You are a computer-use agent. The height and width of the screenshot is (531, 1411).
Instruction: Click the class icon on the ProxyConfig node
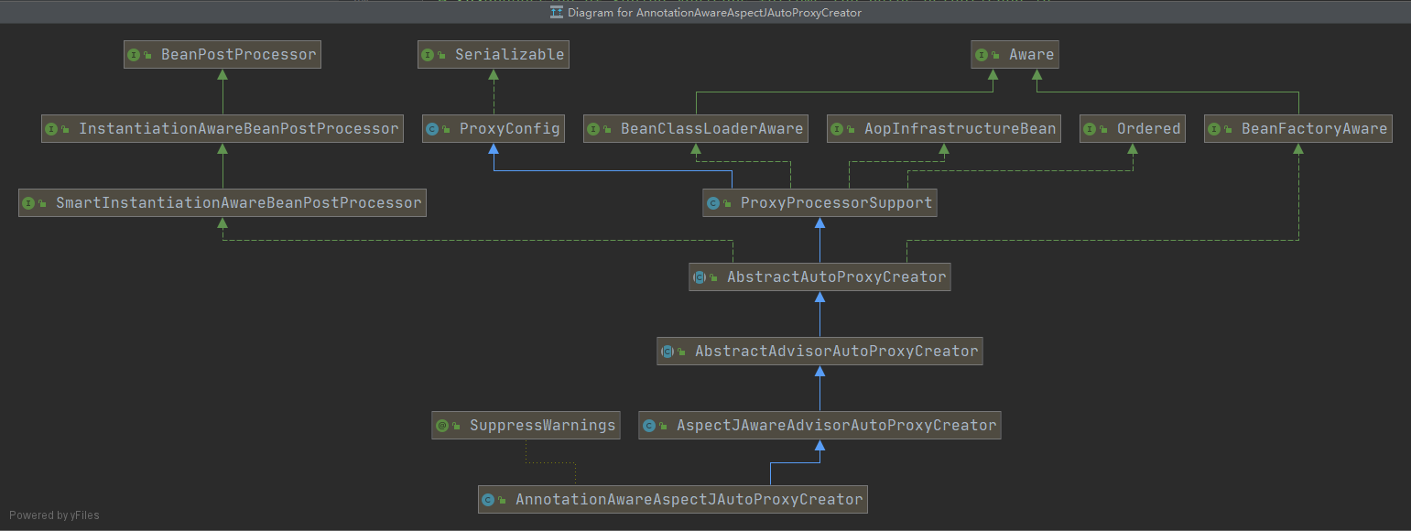tap(432, 129)
